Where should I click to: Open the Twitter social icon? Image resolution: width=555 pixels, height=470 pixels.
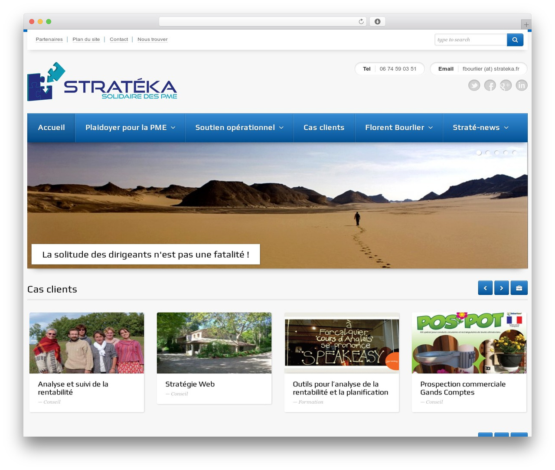click(474, 85)
